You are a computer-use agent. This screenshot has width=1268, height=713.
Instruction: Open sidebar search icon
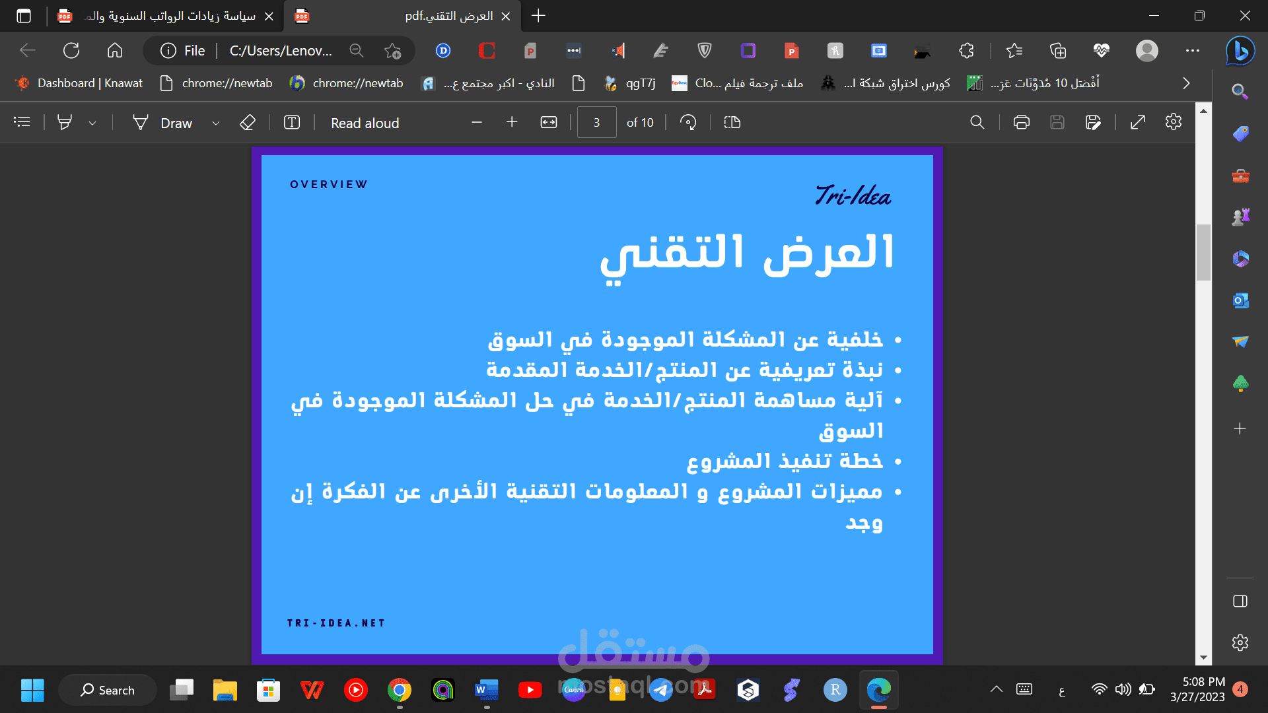1240,92
